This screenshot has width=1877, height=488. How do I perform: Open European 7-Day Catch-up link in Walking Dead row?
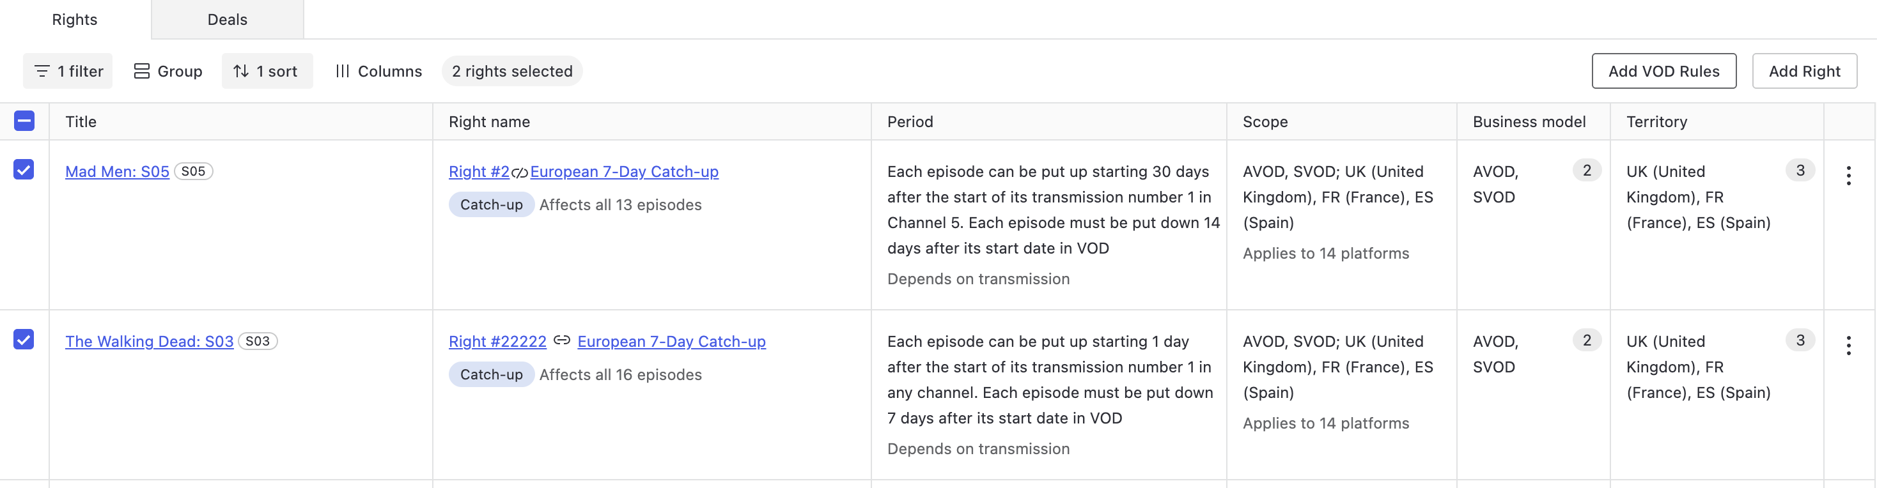pos(672,341)
